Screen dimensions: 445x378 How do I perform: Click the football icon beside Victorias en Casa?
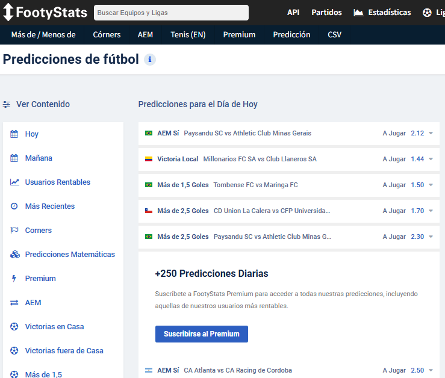[14, 327]
